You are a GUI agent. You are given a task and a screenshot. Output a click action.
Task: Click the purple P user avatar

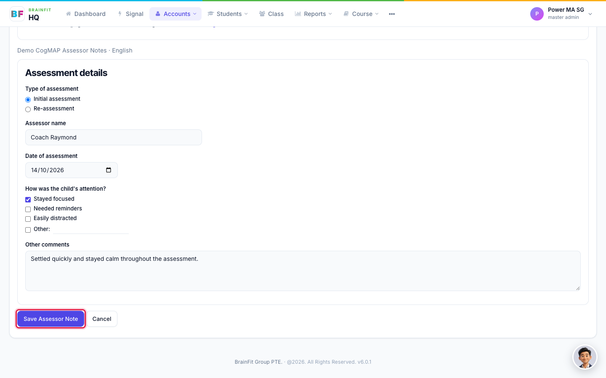537,14
